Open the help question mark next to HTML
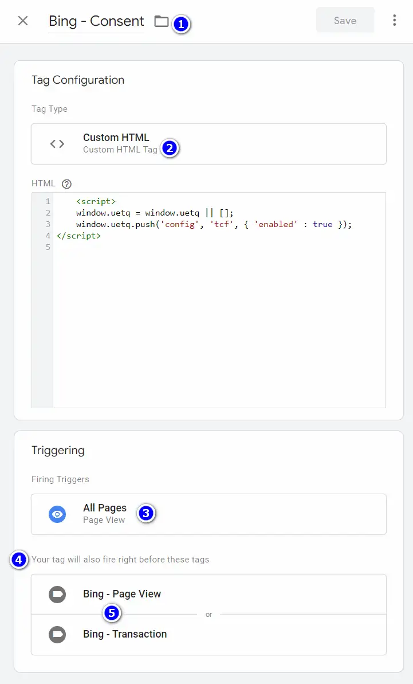Viewport: 413px width, 684px height. 67,184
